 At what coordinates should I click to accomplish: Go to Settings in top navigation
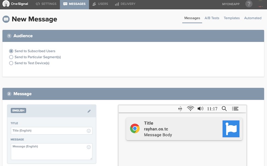46,4
